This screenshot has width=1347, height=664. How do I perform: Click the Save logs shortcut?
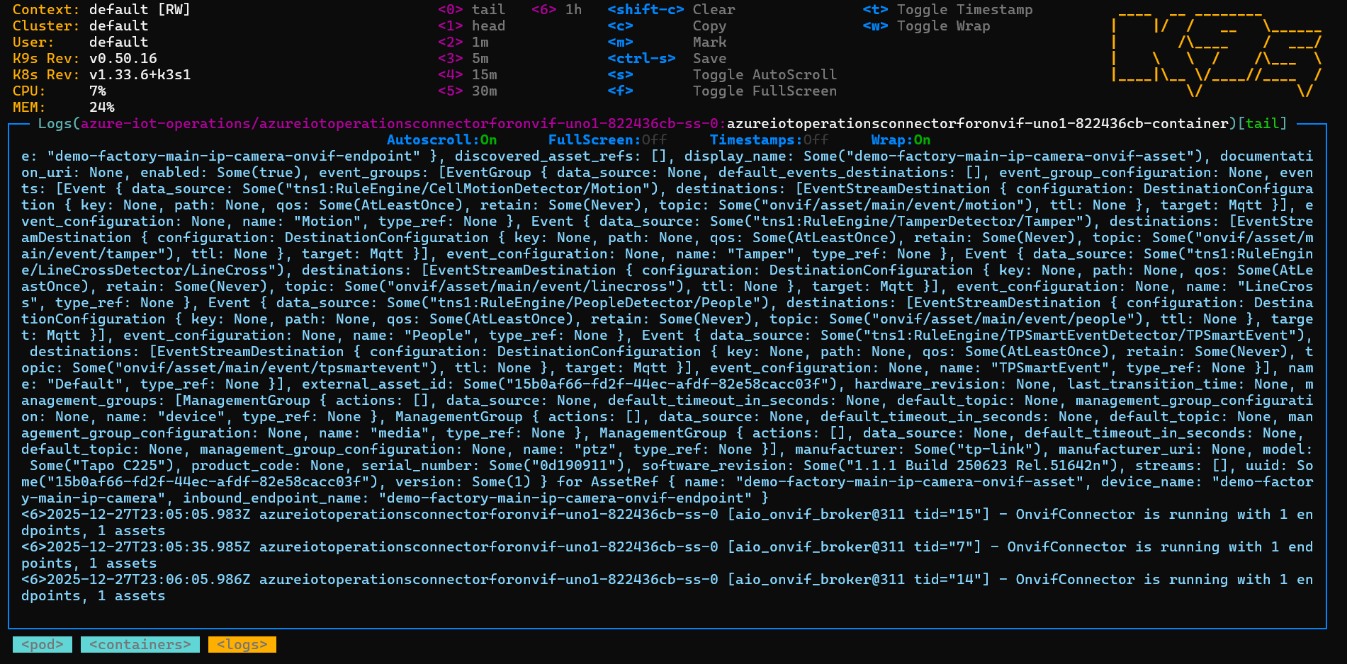click(709, 59)
